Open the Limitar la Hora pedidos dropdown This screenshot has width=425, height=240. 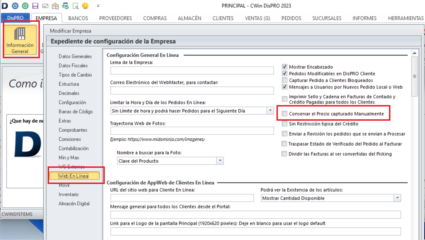click(269, 110)
